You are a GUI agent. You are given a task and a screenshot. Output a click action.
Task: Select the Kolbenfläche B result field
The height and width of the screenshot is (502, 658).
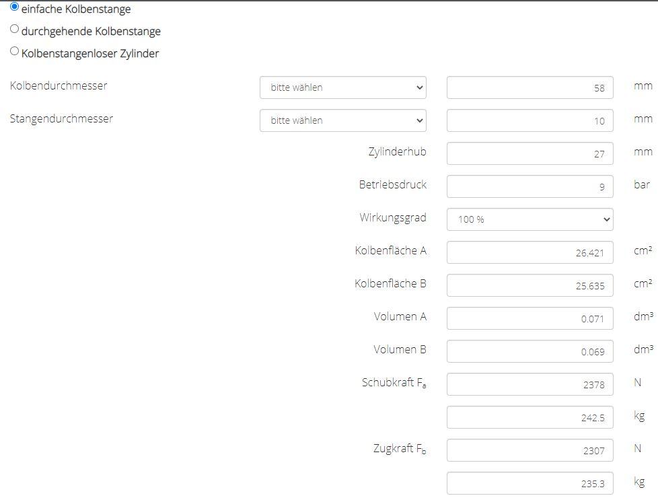529,285
